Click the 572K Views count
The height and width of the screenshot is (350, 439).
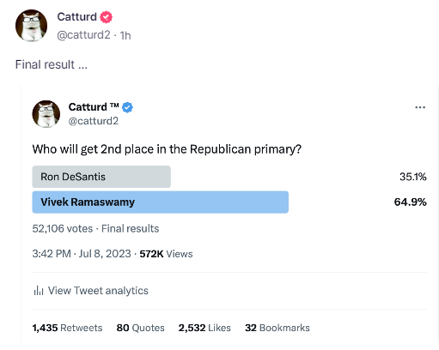166,254
